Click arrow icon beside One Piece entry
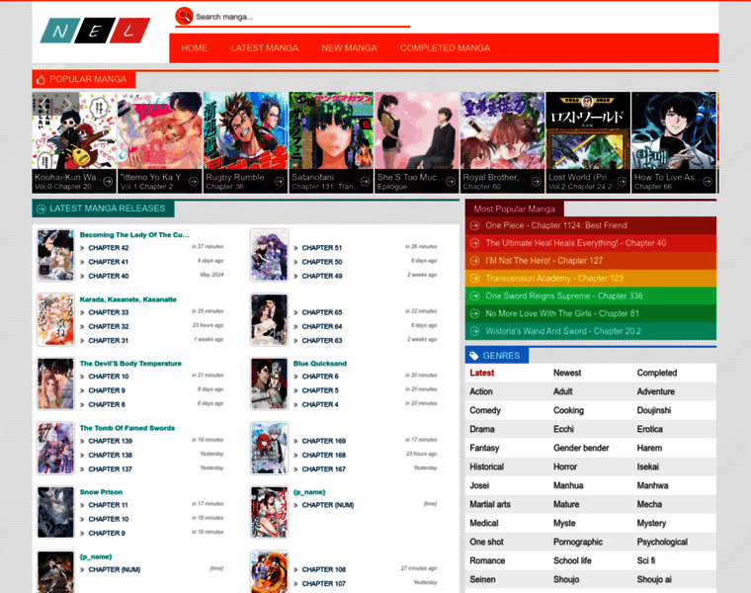 pos(474,225)
